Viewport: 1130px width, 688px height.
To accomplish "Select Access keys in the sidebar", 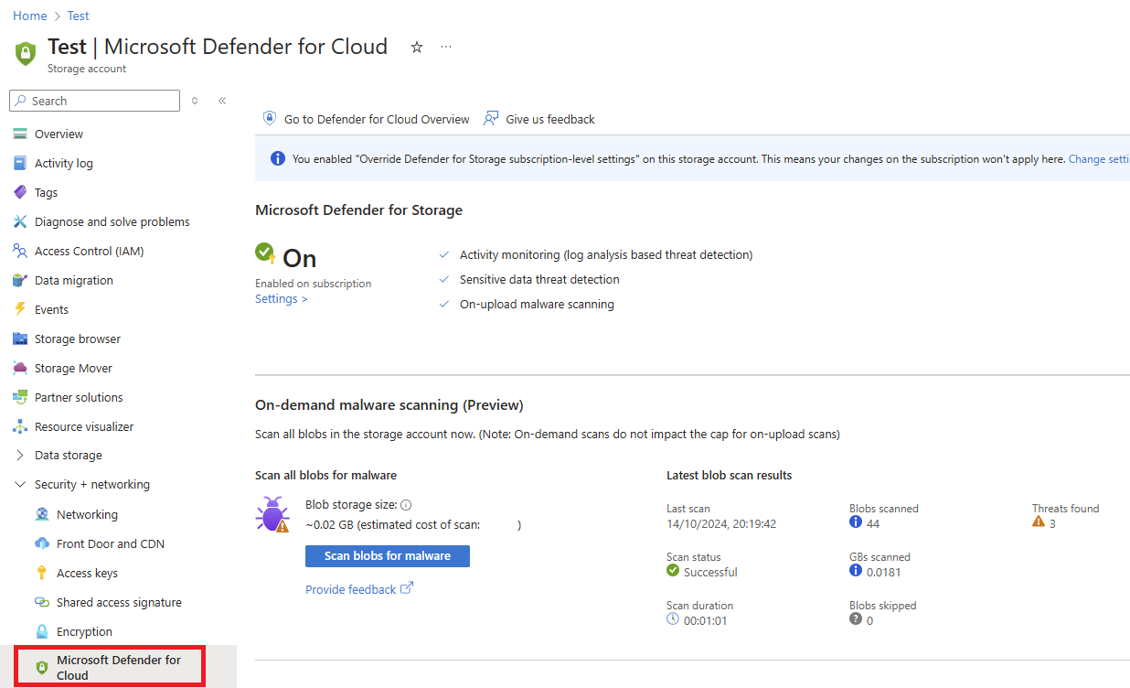I will click(87, 573).
